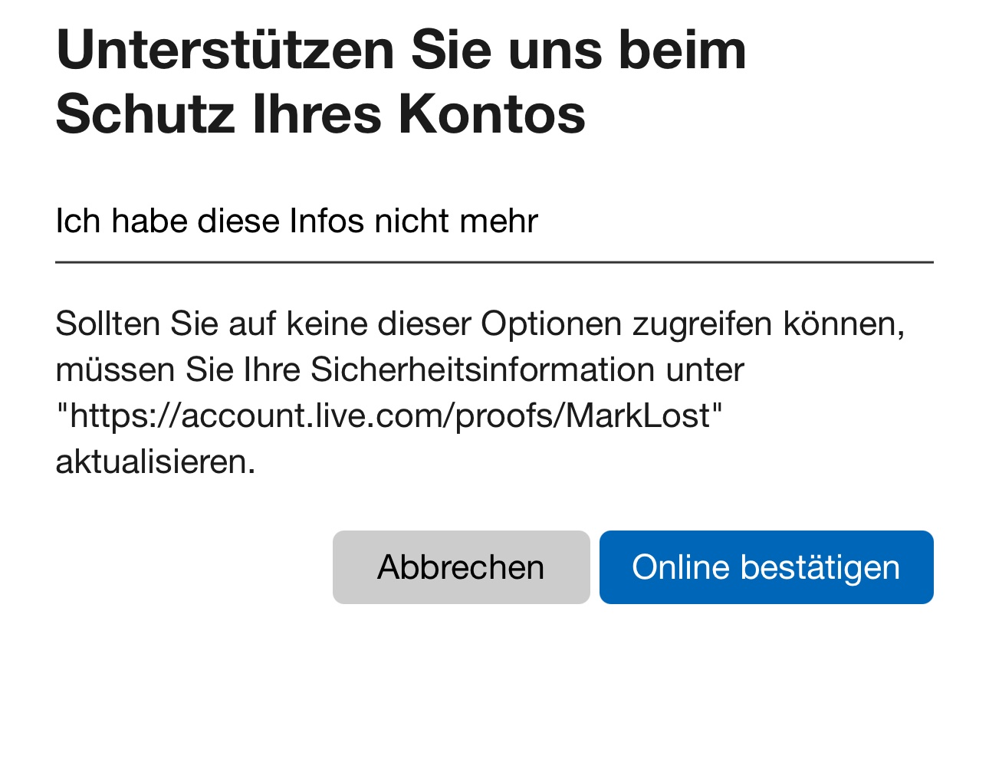
Task: Click the heading 'Unterstützen Sie uns beim'
Action: pyautogui.click(x=401, y=51)
